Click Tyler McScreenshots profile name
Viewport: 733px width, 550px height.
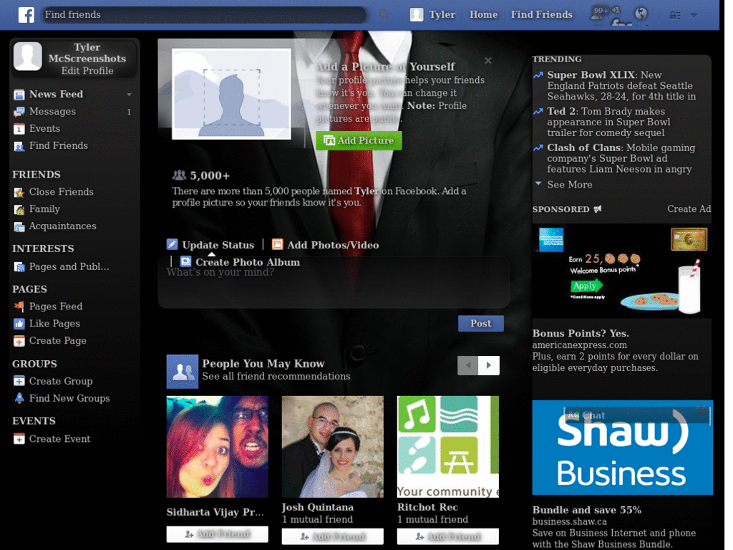87,53
